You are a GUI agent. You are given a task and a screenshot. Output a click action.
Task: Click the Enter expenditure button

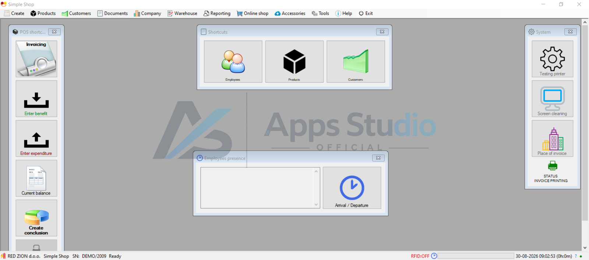point(36,138)
